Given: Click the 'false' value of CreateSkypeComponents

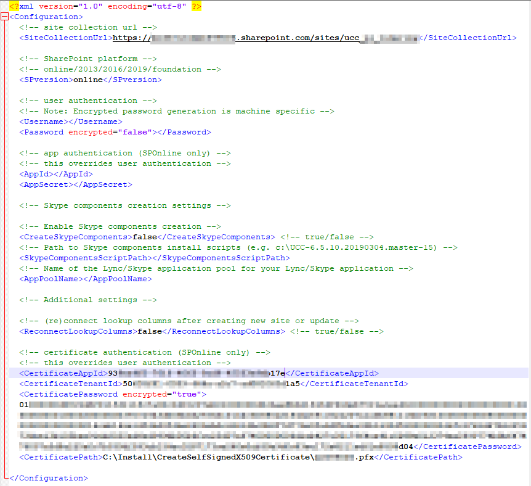Looking at the screenshot, I should pyautogui.click(x=145, y=237).
